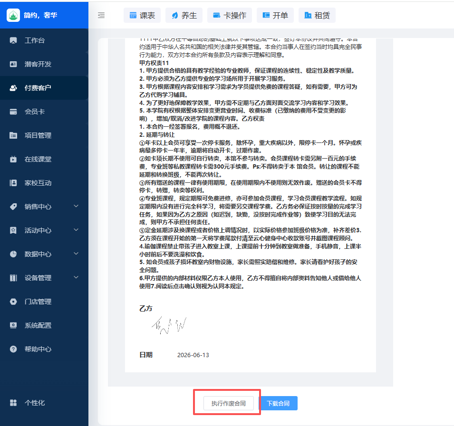
Task: Expand the 活动中心 submenu arrow
Action: coord(76,230)
